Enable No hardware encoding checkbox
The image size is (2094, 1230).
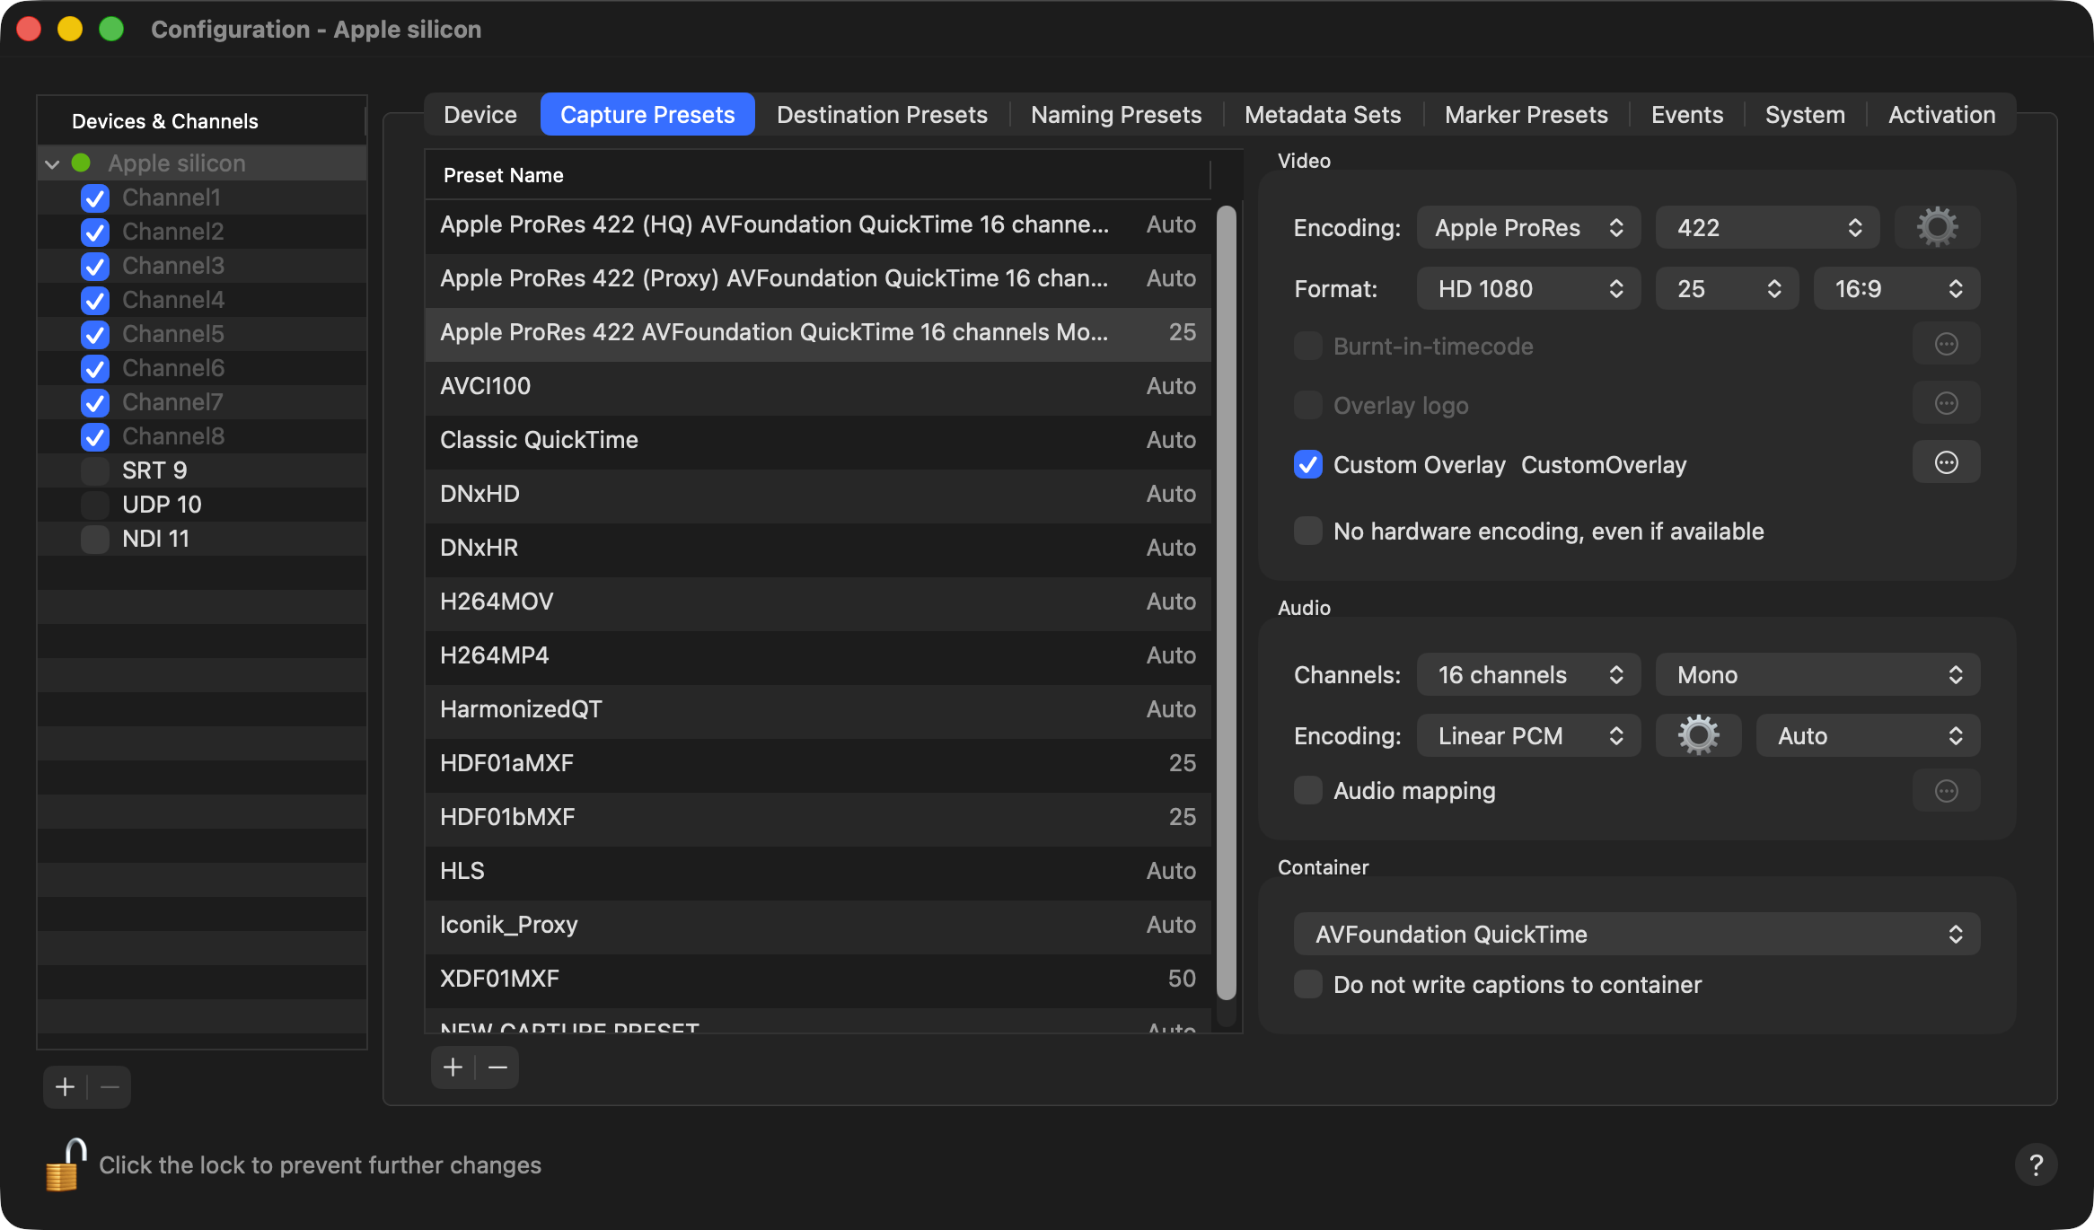click(x=1307, y=531)
